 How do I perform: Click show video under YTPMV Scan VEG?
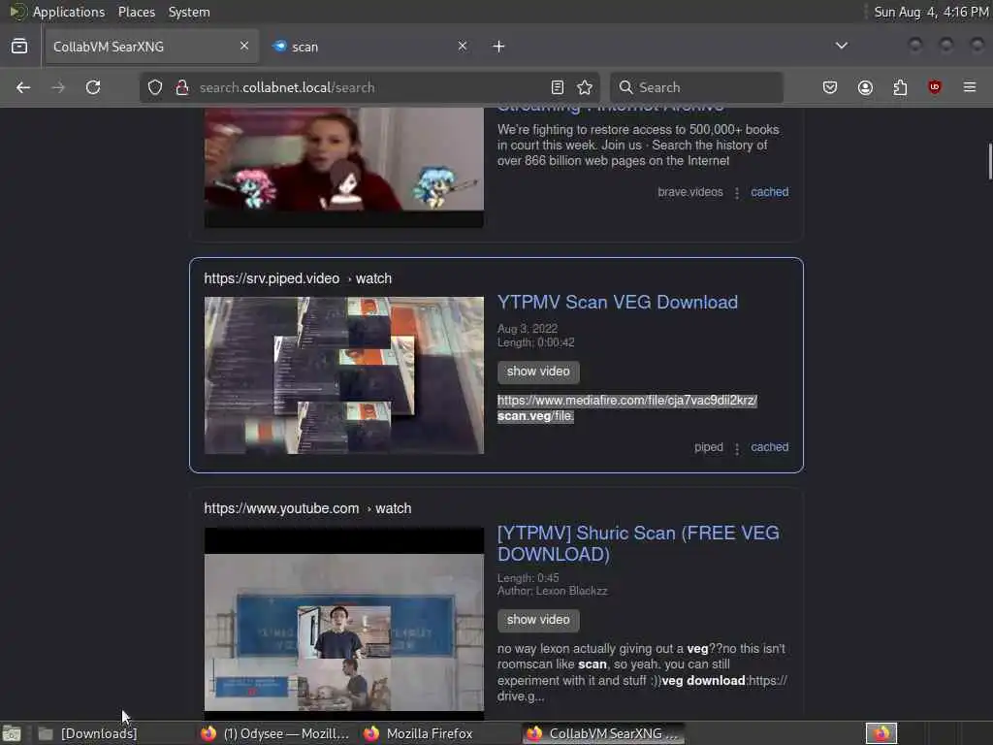tap(538, 372)
